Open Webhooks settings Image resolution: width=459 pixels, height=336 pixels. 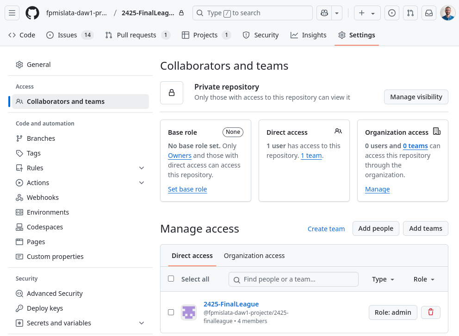point(80,198)
